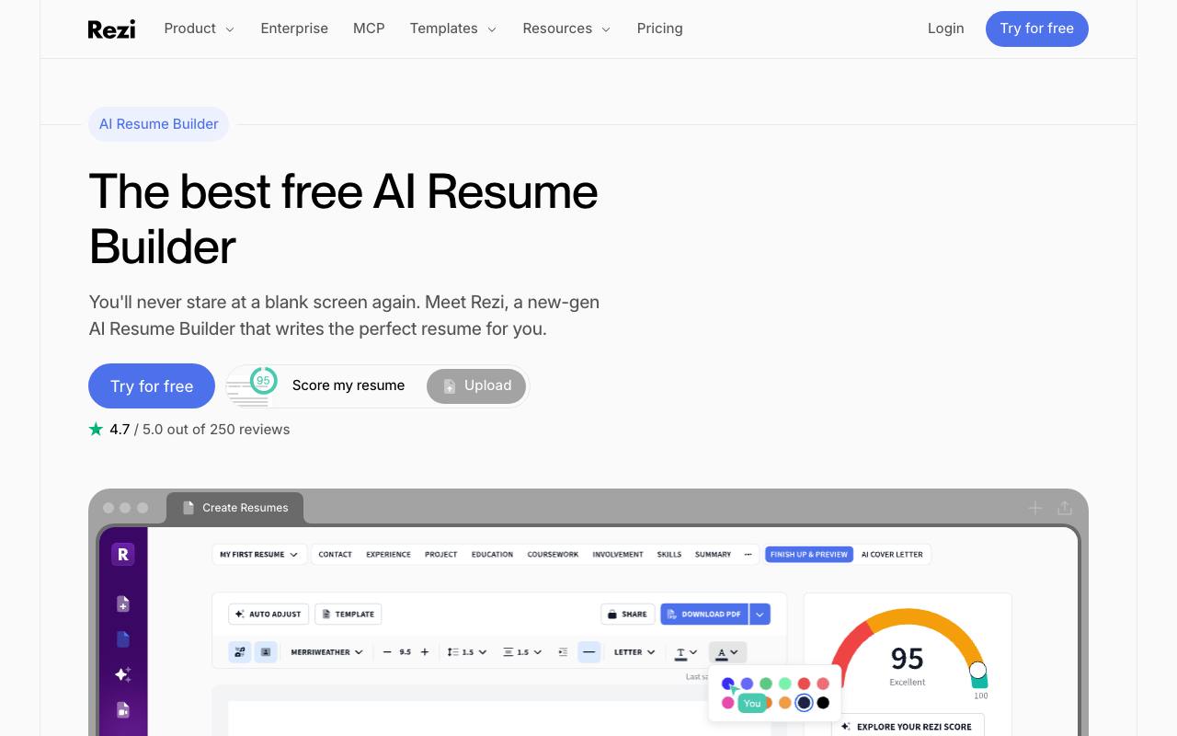
Task: Toggle the divider line button in the toolbar
Action: coord(589,652)
